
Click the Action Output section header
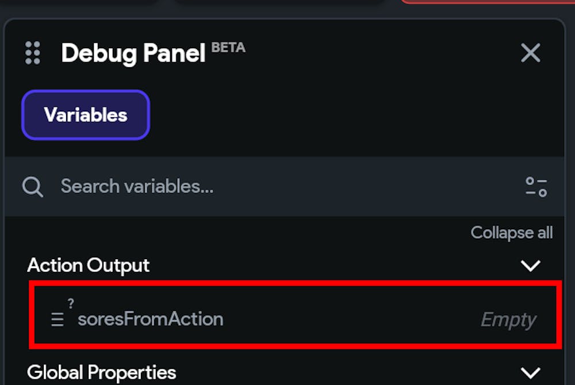coord(89,265)
